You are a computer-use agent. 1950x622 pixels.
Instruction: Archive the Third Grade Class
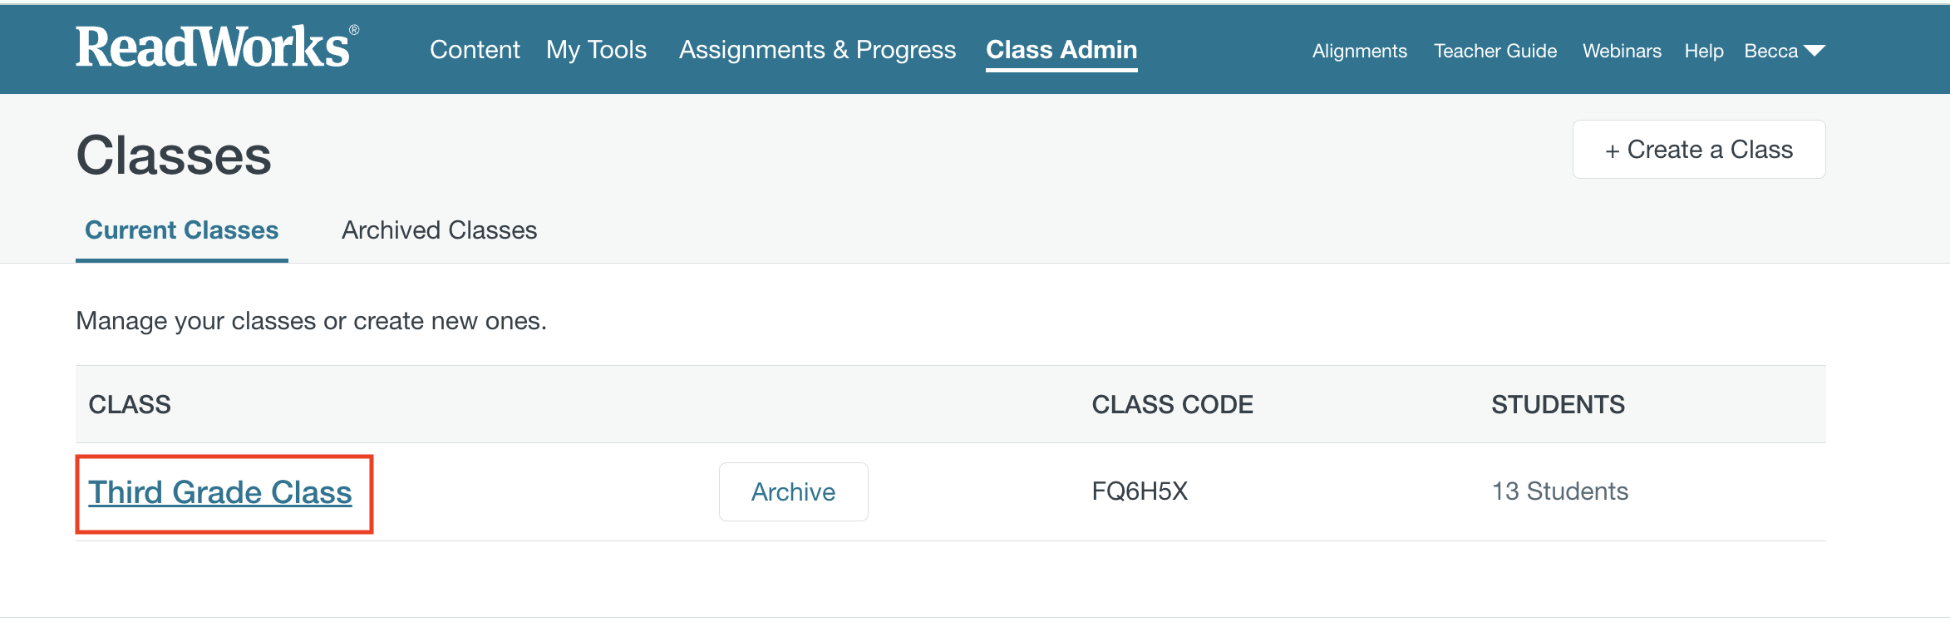[x=793, y=491]
